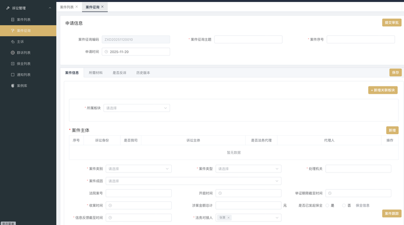This screenshot has height=225, width=404.
Task: Focus the 处理机关 input field
Action: (359, 168)
